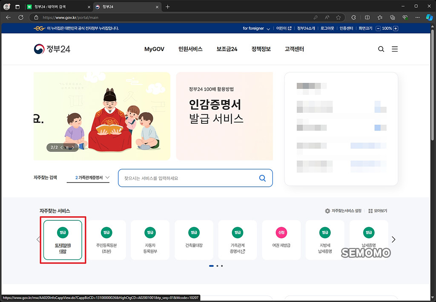Open the site search magnifier icon in header
436x302 pixels.
381,49
